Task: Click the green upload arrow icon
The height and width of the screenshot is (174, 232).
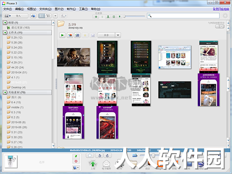Action: coord(93,164)
